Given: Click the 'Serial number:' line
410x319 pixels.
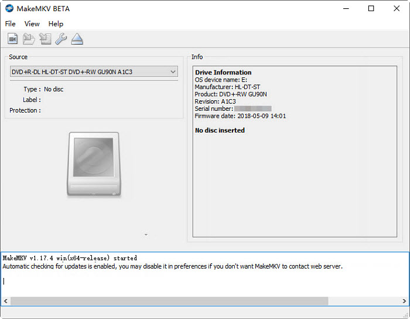Looking at the screenshot, I should click(x=233, y=108).
